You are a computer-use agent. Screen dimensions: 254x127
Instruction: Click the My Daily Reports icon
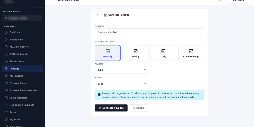pos(6,47)
